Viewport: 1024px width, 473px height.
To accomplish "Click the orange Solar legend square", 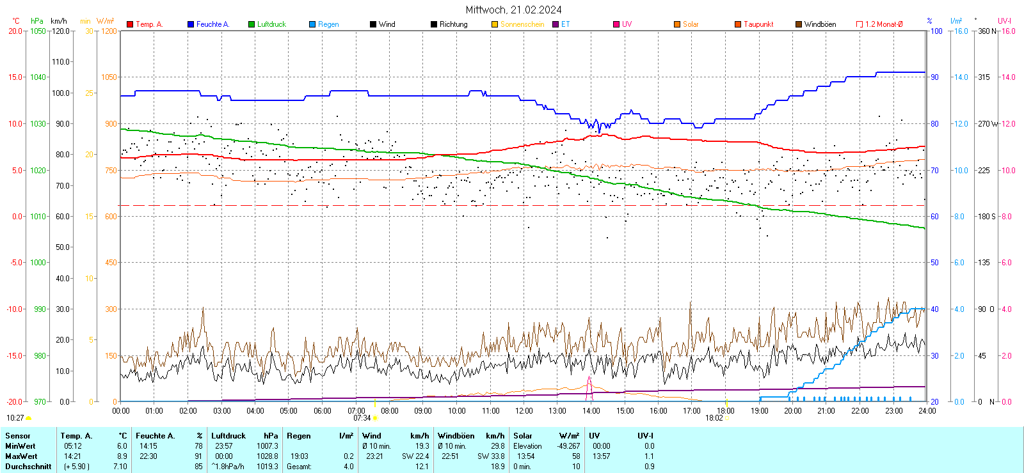I will point(677,24).
